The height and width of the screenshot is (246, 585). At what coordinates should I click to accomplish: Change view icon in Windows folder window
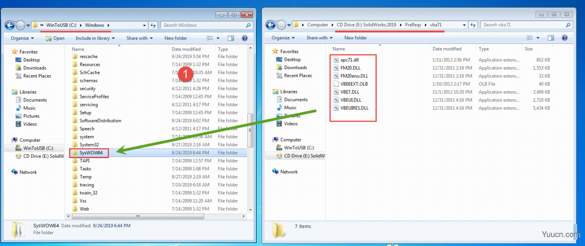coord(210,38)
